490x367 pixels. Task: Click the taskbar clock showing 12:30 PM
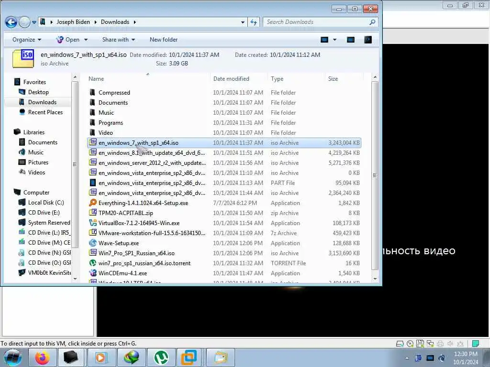(x=465, y=358)
